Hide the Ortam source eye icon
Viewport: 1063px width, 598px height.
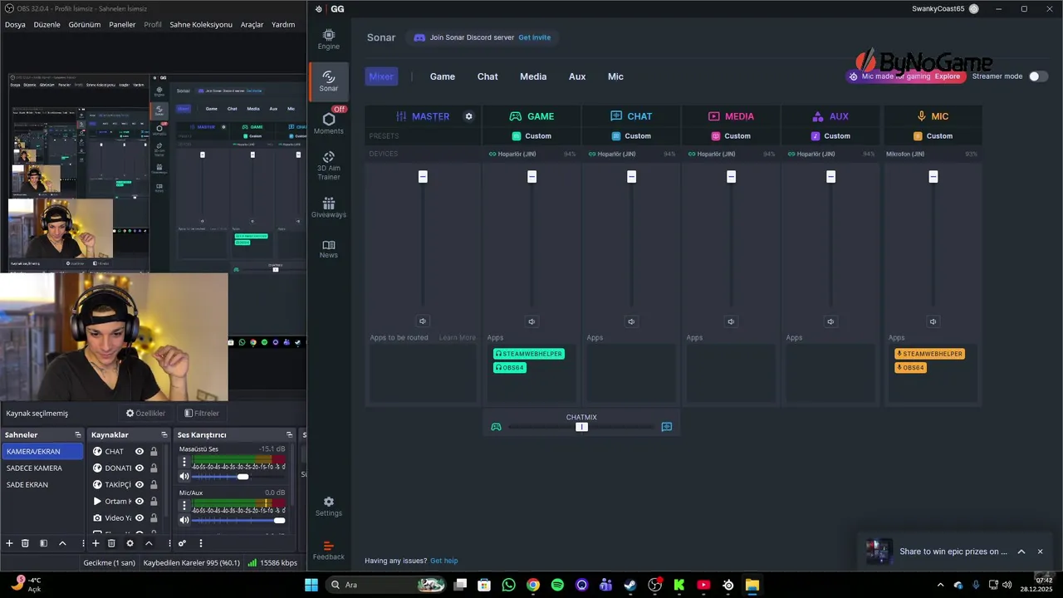point(140,502)
